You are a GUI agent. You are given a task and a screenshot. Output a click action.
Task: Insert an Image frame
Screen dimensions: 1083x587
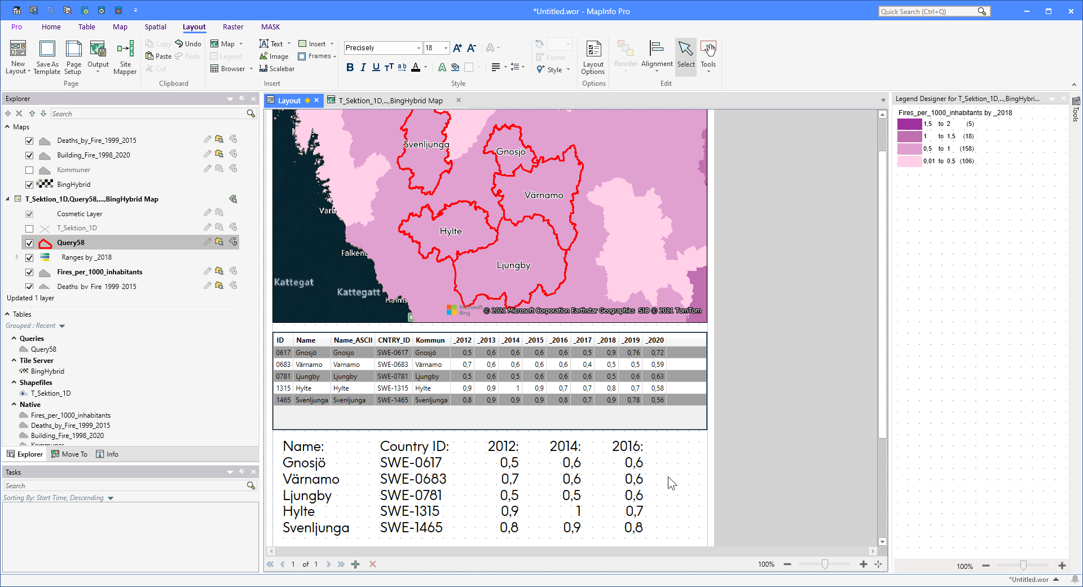click(274, 56)
